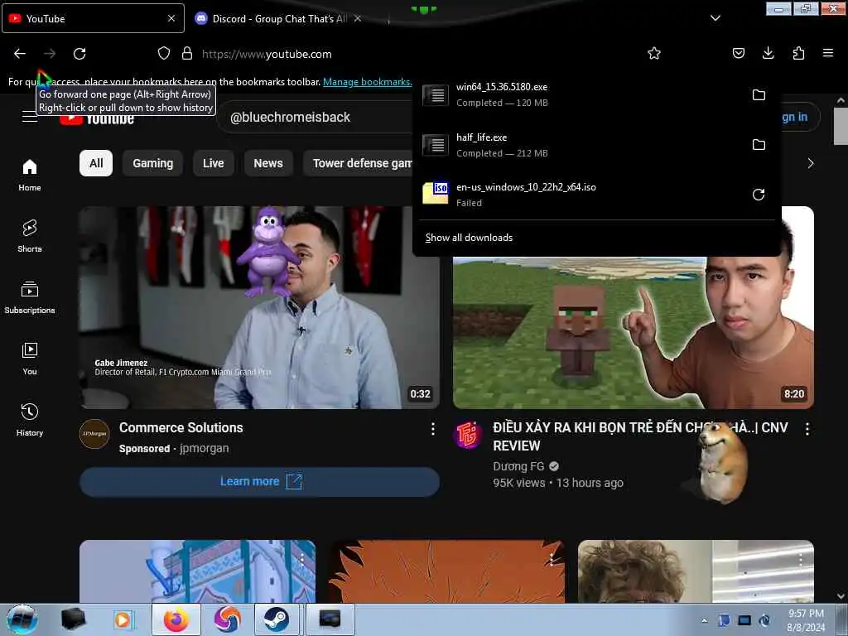This screenshot has width=848, height=636.
Task: Show more category chips with right arrow
Action: click(810, 163)
